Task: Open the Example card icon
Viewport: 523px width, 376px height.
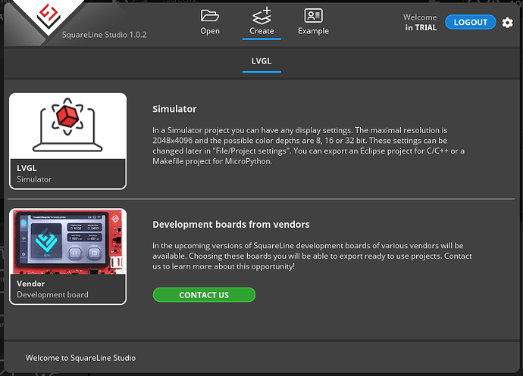Action: click(x=313, y=15)
